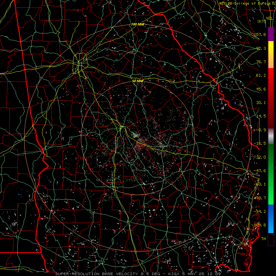Click the '100 NMI' range ring label
This screenshot has height=276, width=276.
click(x=137, y=24)
